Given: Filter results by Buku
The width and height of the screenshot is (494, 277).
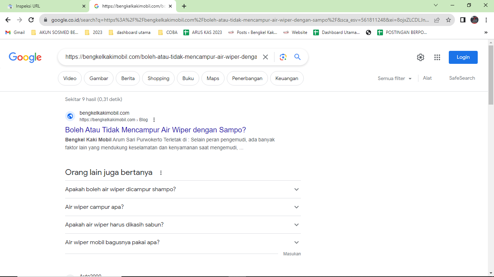Looking at the screenshot, I should coord(188,78).
